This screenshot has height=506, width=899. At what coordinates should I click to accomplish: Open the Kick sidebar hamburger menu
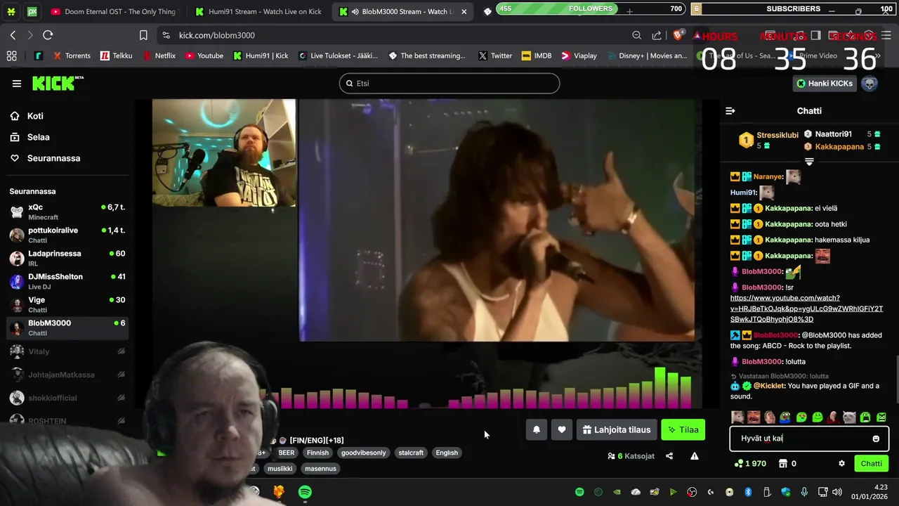pyautogui.click(x=17, y=84)
